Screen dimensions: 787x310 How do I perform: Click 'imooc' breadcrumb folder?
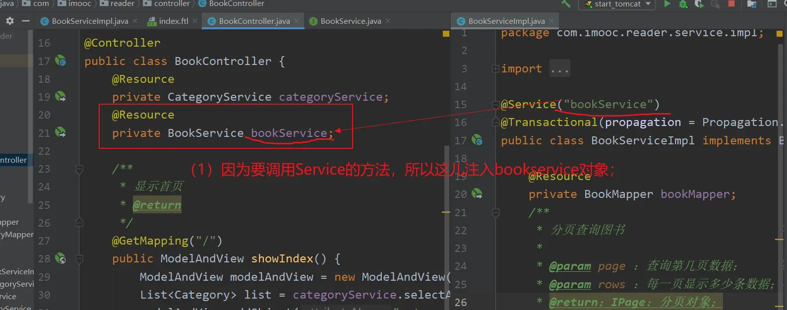click(x=74, y=3)
